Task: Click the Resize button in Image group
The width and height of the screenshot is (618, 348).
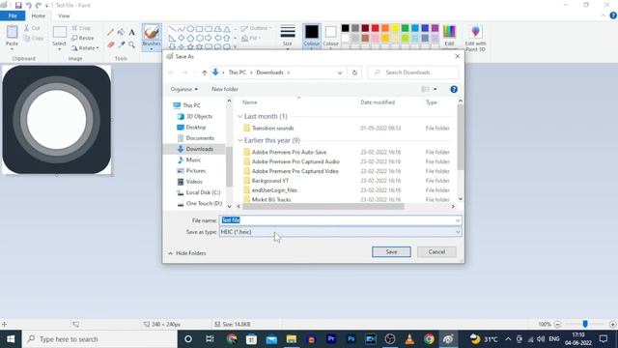Action: [83, 38]
